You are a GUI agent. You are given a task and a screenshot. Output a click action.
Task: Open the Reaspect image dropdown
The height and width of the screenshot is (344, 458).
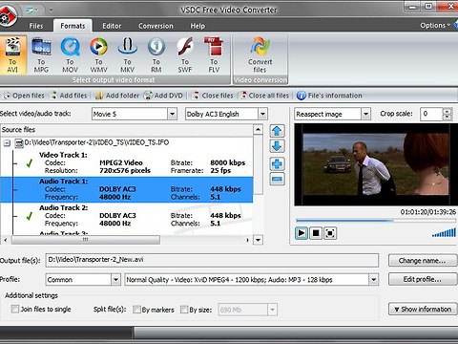tap(365, 114)
